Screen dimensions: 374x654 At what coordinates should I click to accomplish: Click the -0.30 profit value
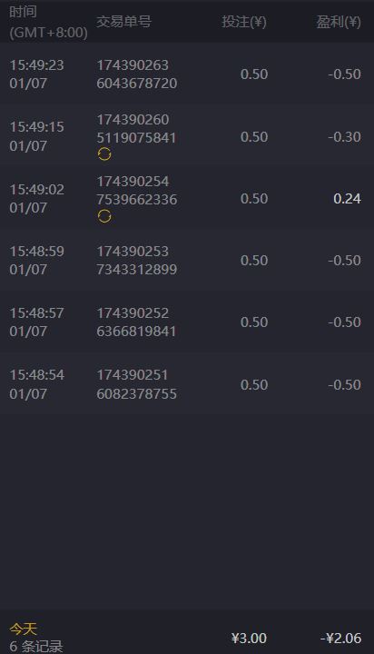[x=344, y=137]
